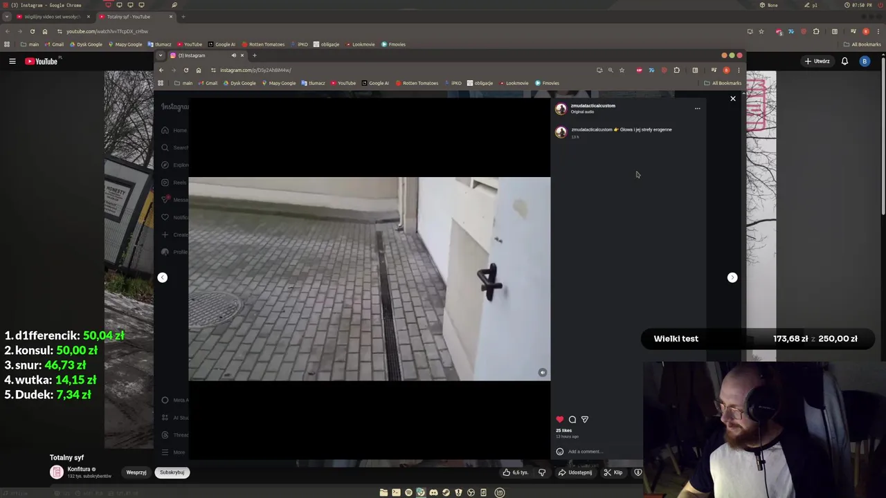The image size is (886, 498).
Task: Open Steam from bottom taskbar
Action: tap(446, 492)
